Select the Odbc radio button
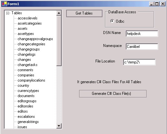 click(x=112, y=21)
